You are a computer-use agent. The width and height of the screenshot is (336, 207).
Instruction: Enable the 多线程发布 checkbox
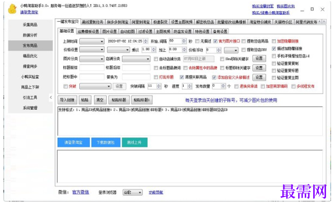[293, 86]
